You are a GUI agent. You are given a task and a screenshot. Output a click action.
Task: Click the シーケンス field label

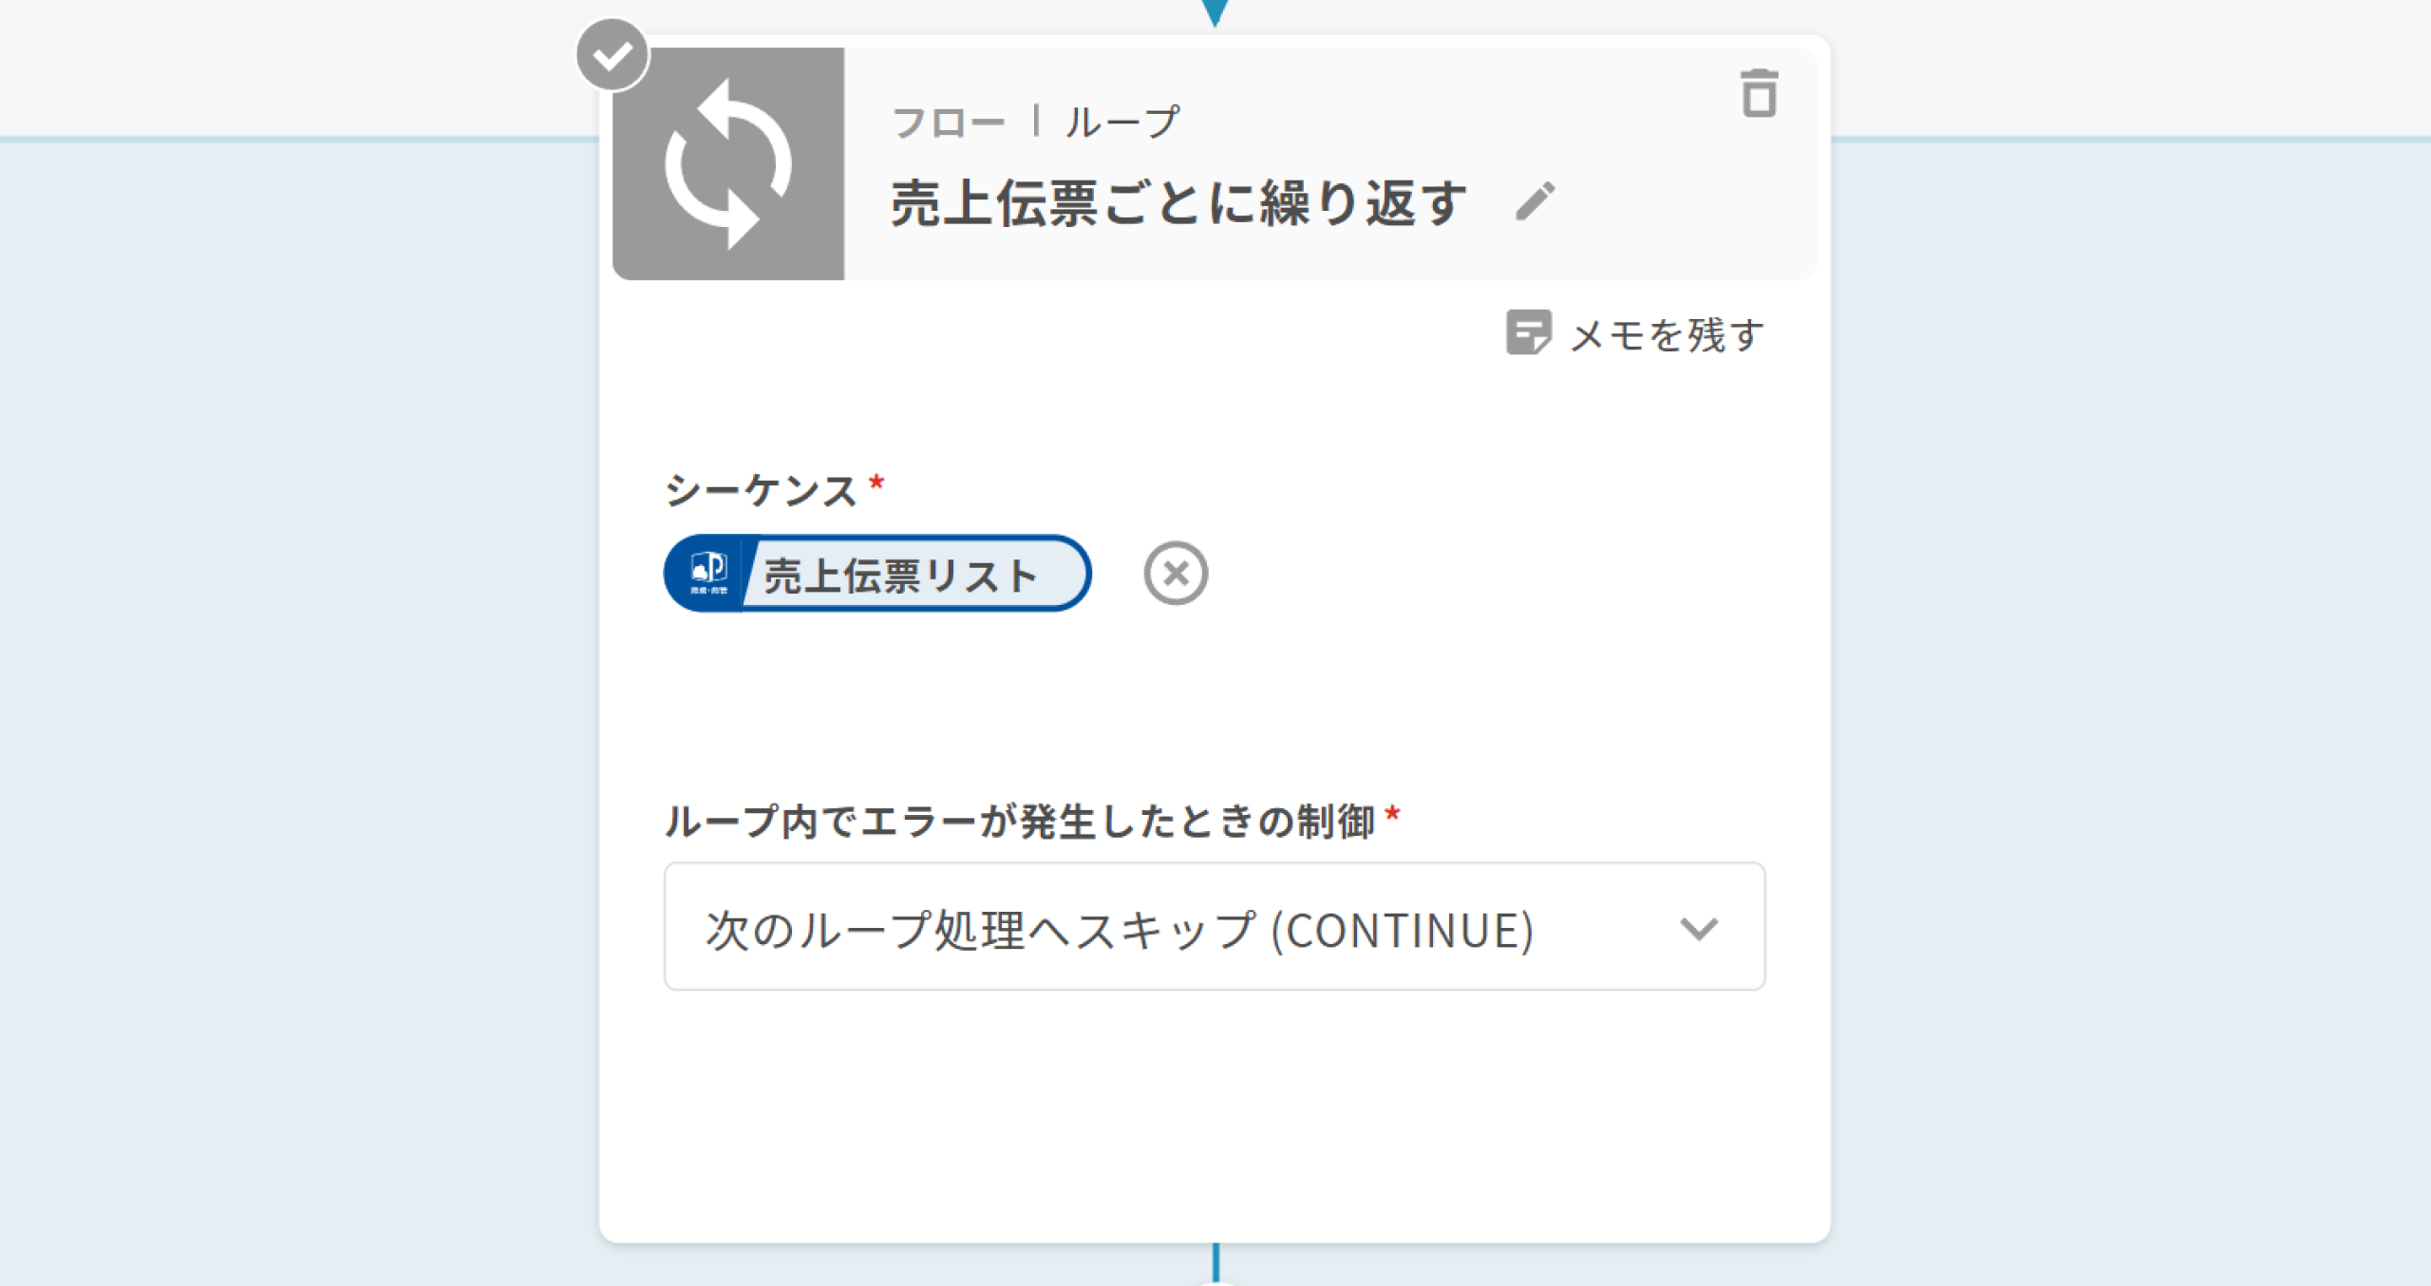(x=761, y=491)
